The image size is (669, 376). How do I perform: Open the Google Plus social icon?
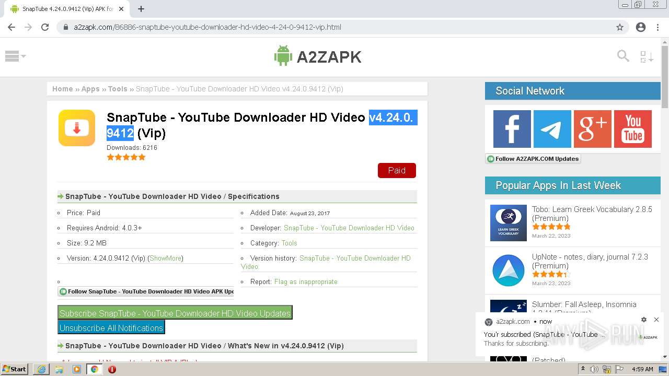click(x=593, y=129)
